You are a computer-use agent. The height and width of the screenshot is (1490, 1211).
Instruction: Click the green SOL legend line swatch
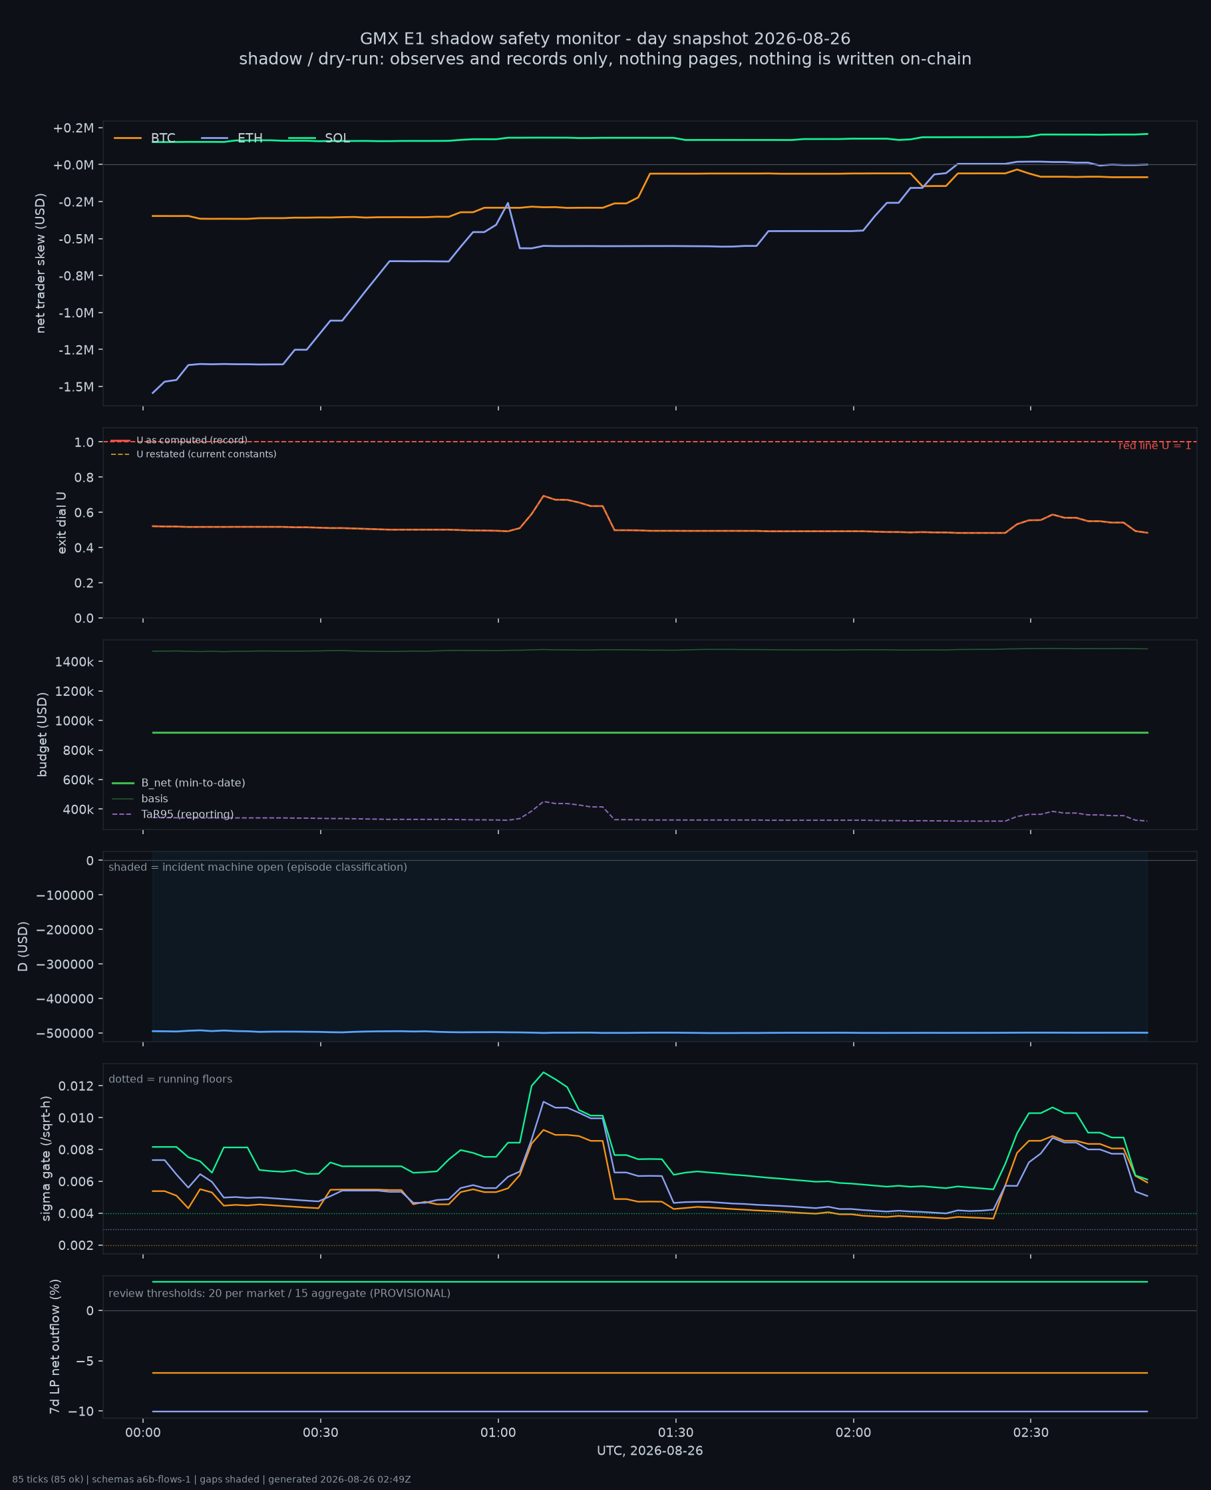302,138
